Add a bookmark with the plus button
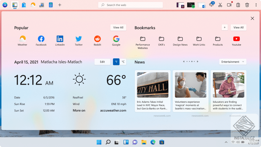Image resolution: width=261 pixels, height=147 pixels. coord(224,27)
